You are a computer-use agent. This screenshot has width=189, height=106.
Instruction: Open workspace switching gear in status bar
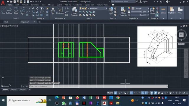pyautogui.click(x=170, y=93)
